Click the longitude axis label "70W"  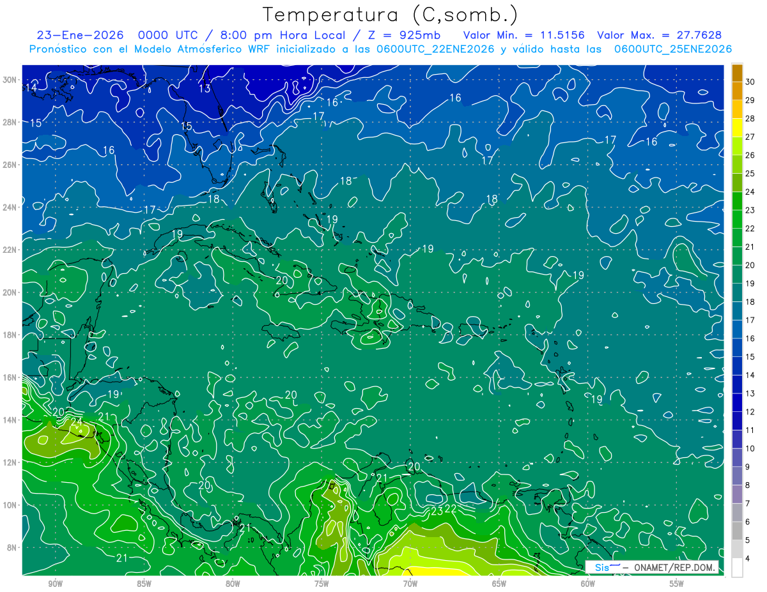pos(410,584)
